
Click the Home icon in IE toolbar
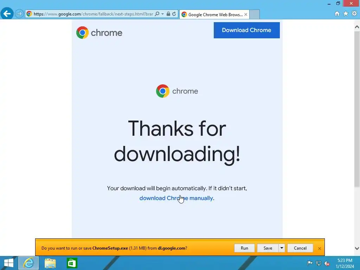337,14
